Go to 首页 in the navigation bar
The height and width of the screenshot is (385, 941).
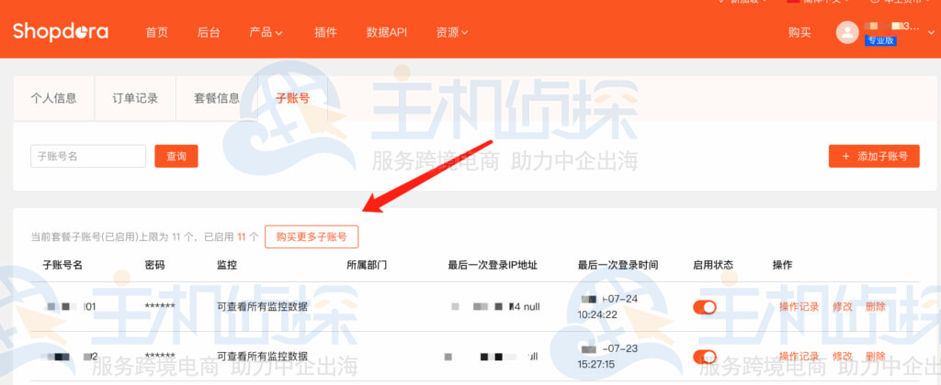(156, 32)
